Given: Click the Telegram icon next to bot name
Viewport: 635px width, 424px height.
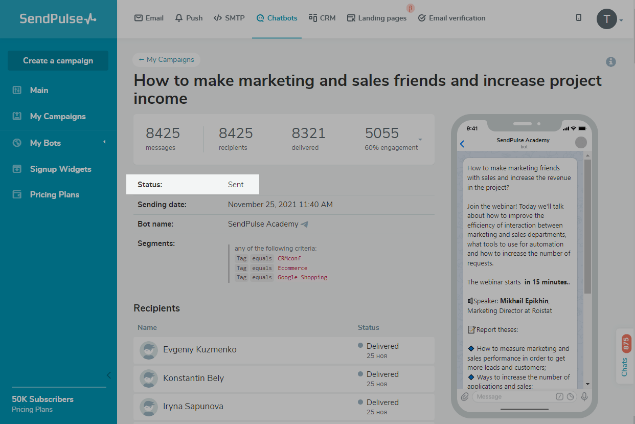Looking at the screenshot, I should pos(305,224).
